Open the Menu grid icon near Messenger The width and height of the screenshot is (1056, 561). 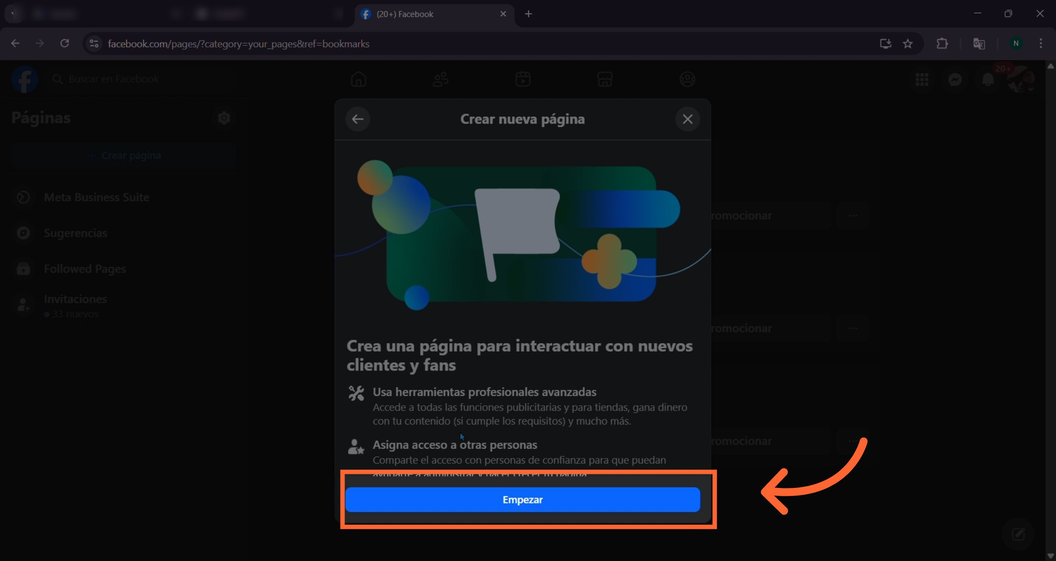[922, 79]
